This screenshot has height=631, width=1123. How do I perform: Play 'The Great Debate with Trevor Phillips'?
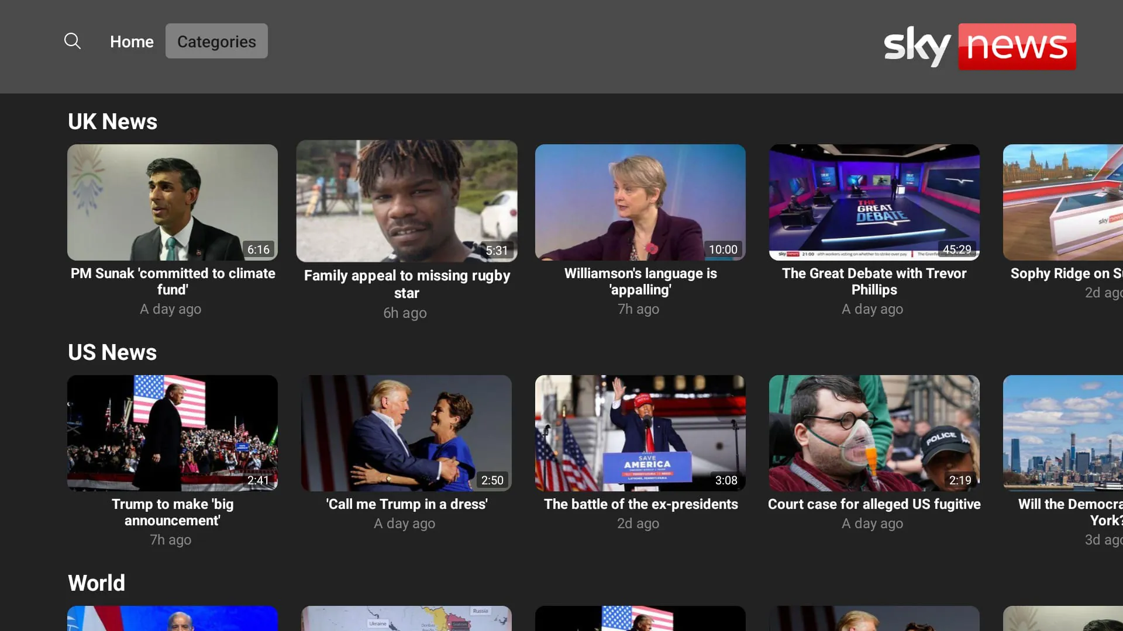click(874, 202)
